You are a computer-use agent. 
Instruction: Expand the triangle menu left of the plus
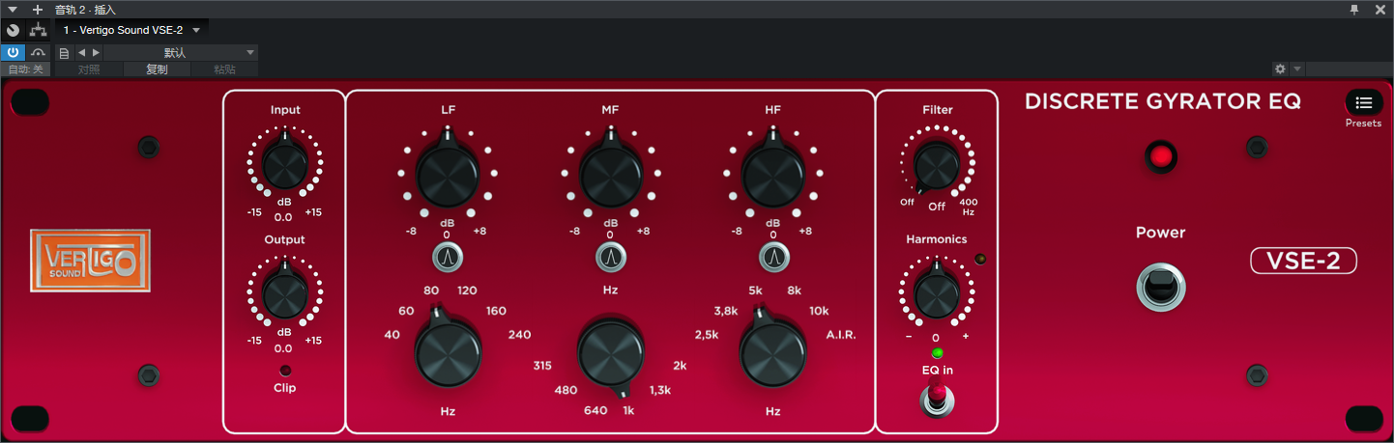point(14,10)
